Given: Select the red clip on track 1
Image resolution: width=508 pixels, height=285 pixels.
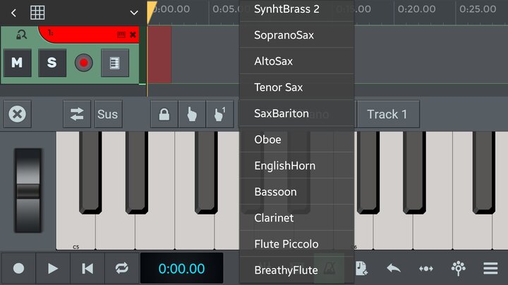Looking at the screenshot, I should 159,55.
